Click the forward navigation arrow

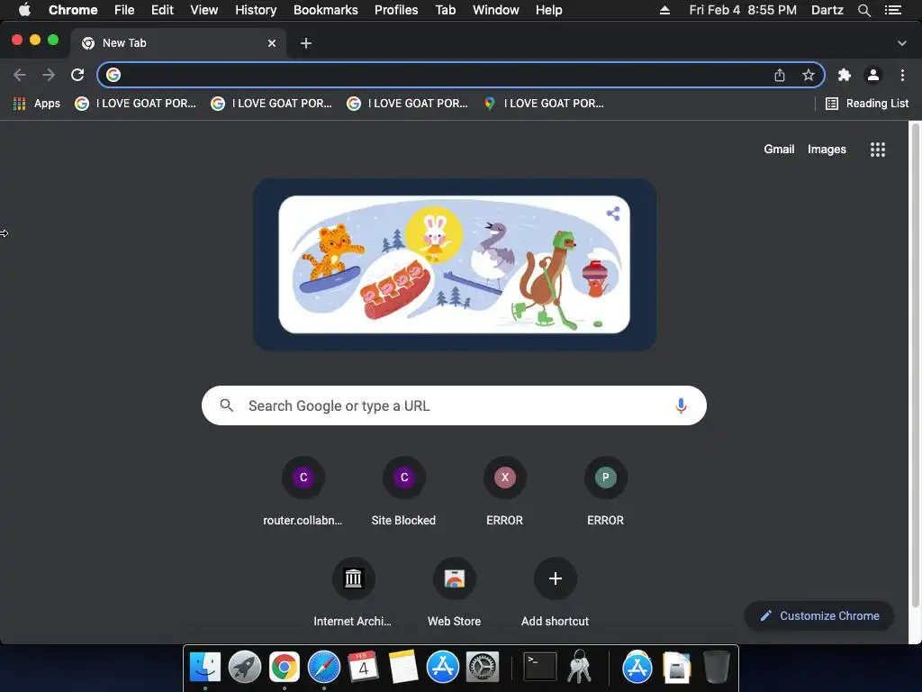point(49,75)
